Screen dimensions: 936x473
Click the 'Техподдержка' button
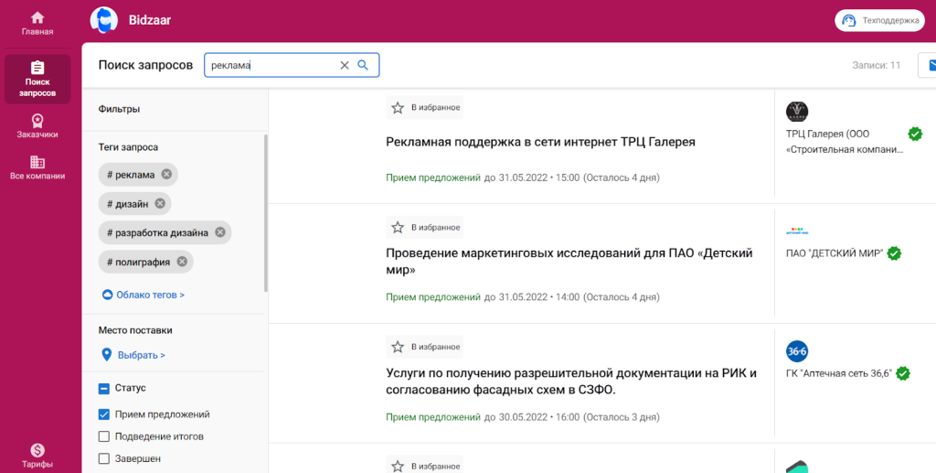pyautogui.click(x=879, y=20)
